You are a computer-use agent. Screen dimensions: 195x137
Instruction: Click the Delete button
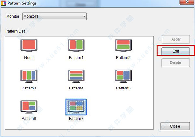click(x=175, y=62)
